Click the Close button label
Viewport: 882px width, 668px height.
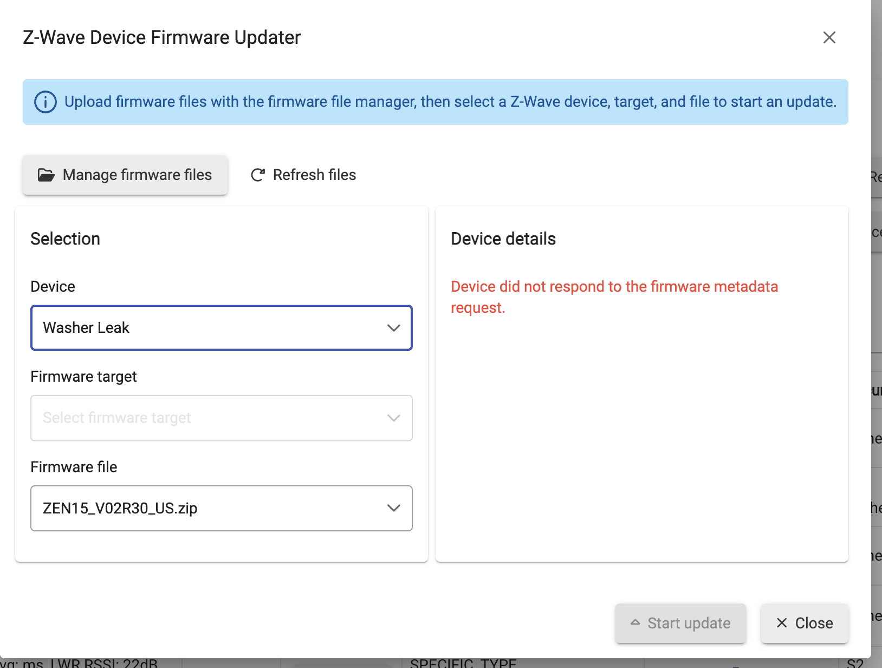coord(814,623)
